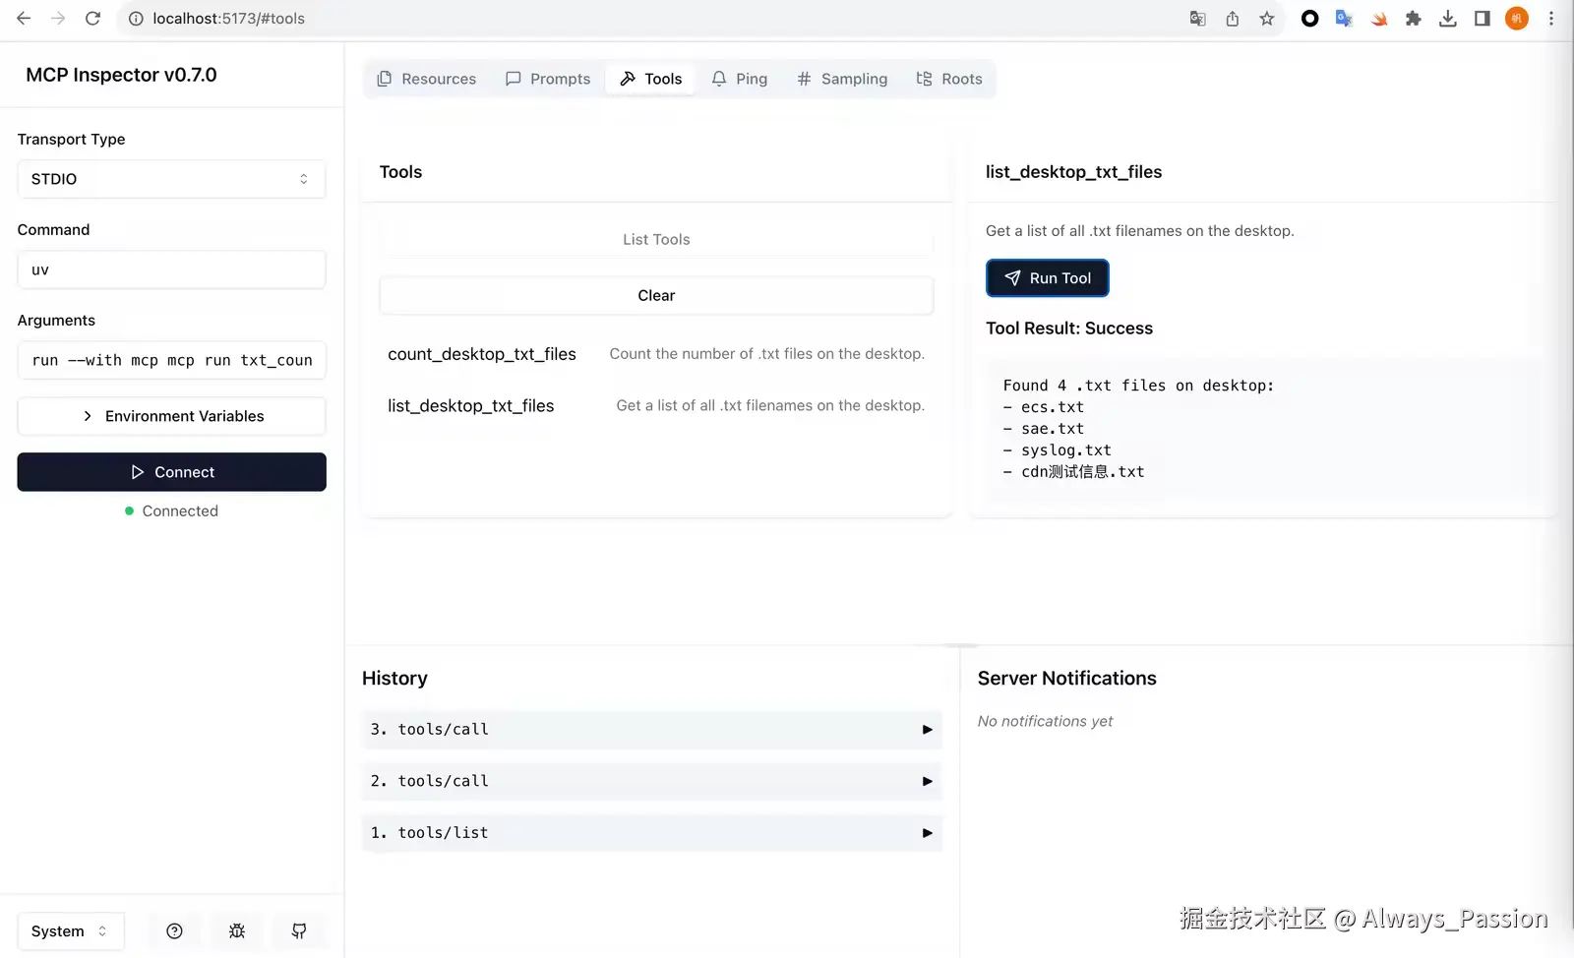Image resolution: width=1574 pixels, height=958 pixels.
Task: Expand Environment Variables section
Action: (x=171, y=416)
